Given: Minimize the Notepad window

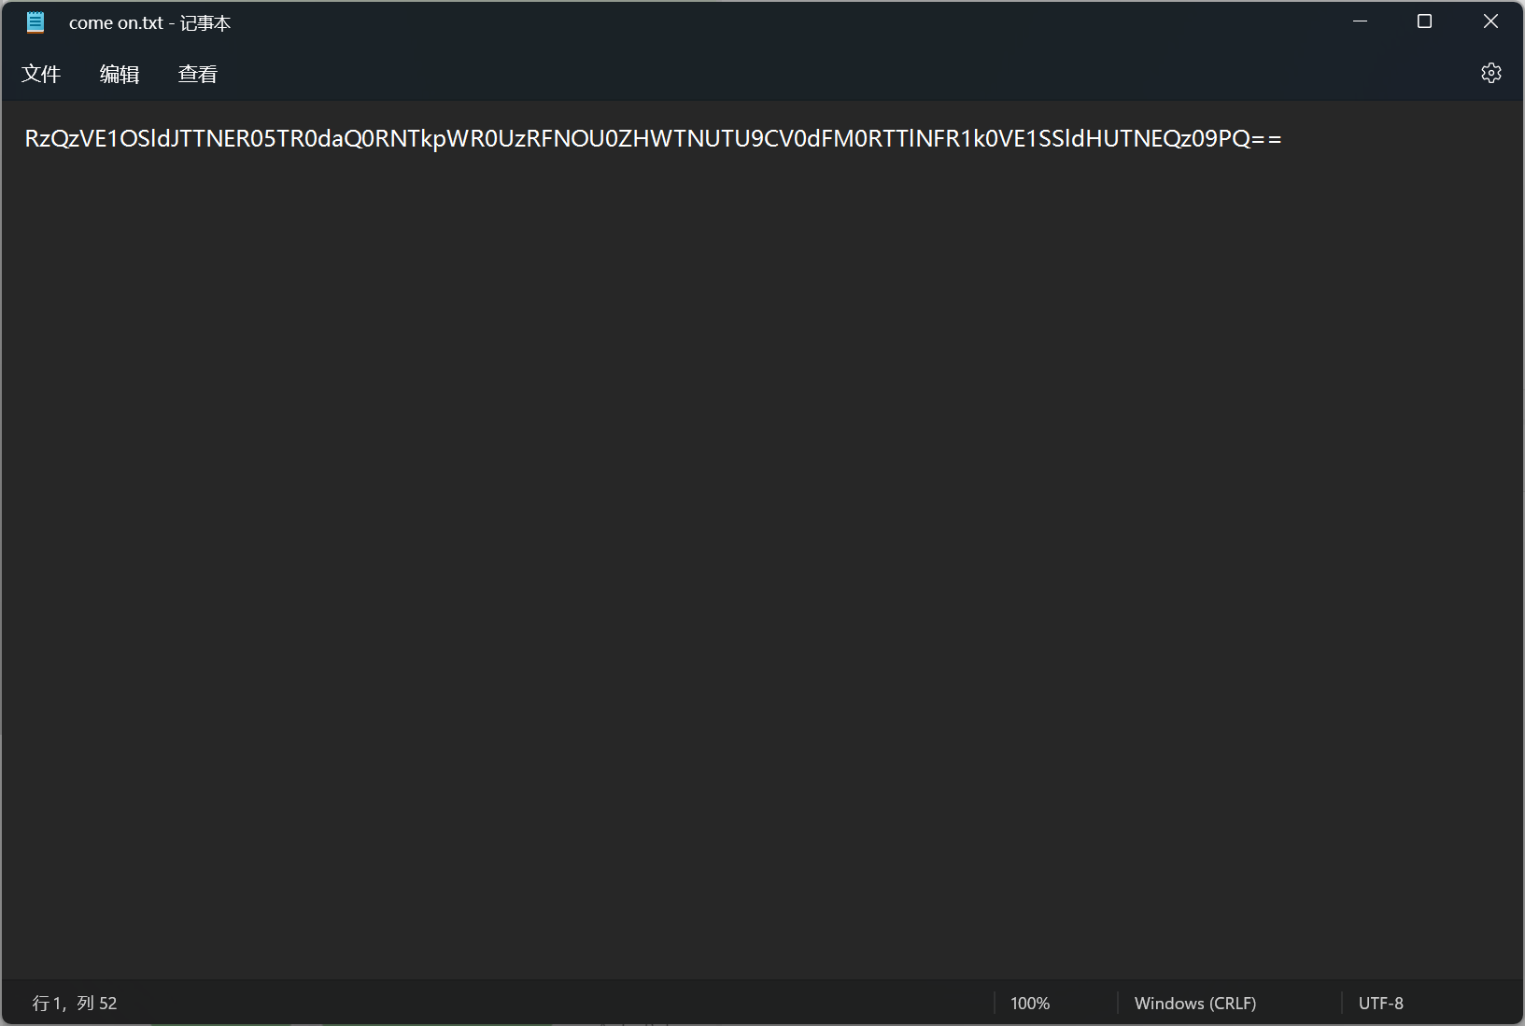Looking at the screenshot, I should (1360, 21).
